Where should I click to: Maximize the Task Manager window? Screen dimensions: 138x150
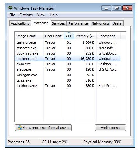click(117, 8)
